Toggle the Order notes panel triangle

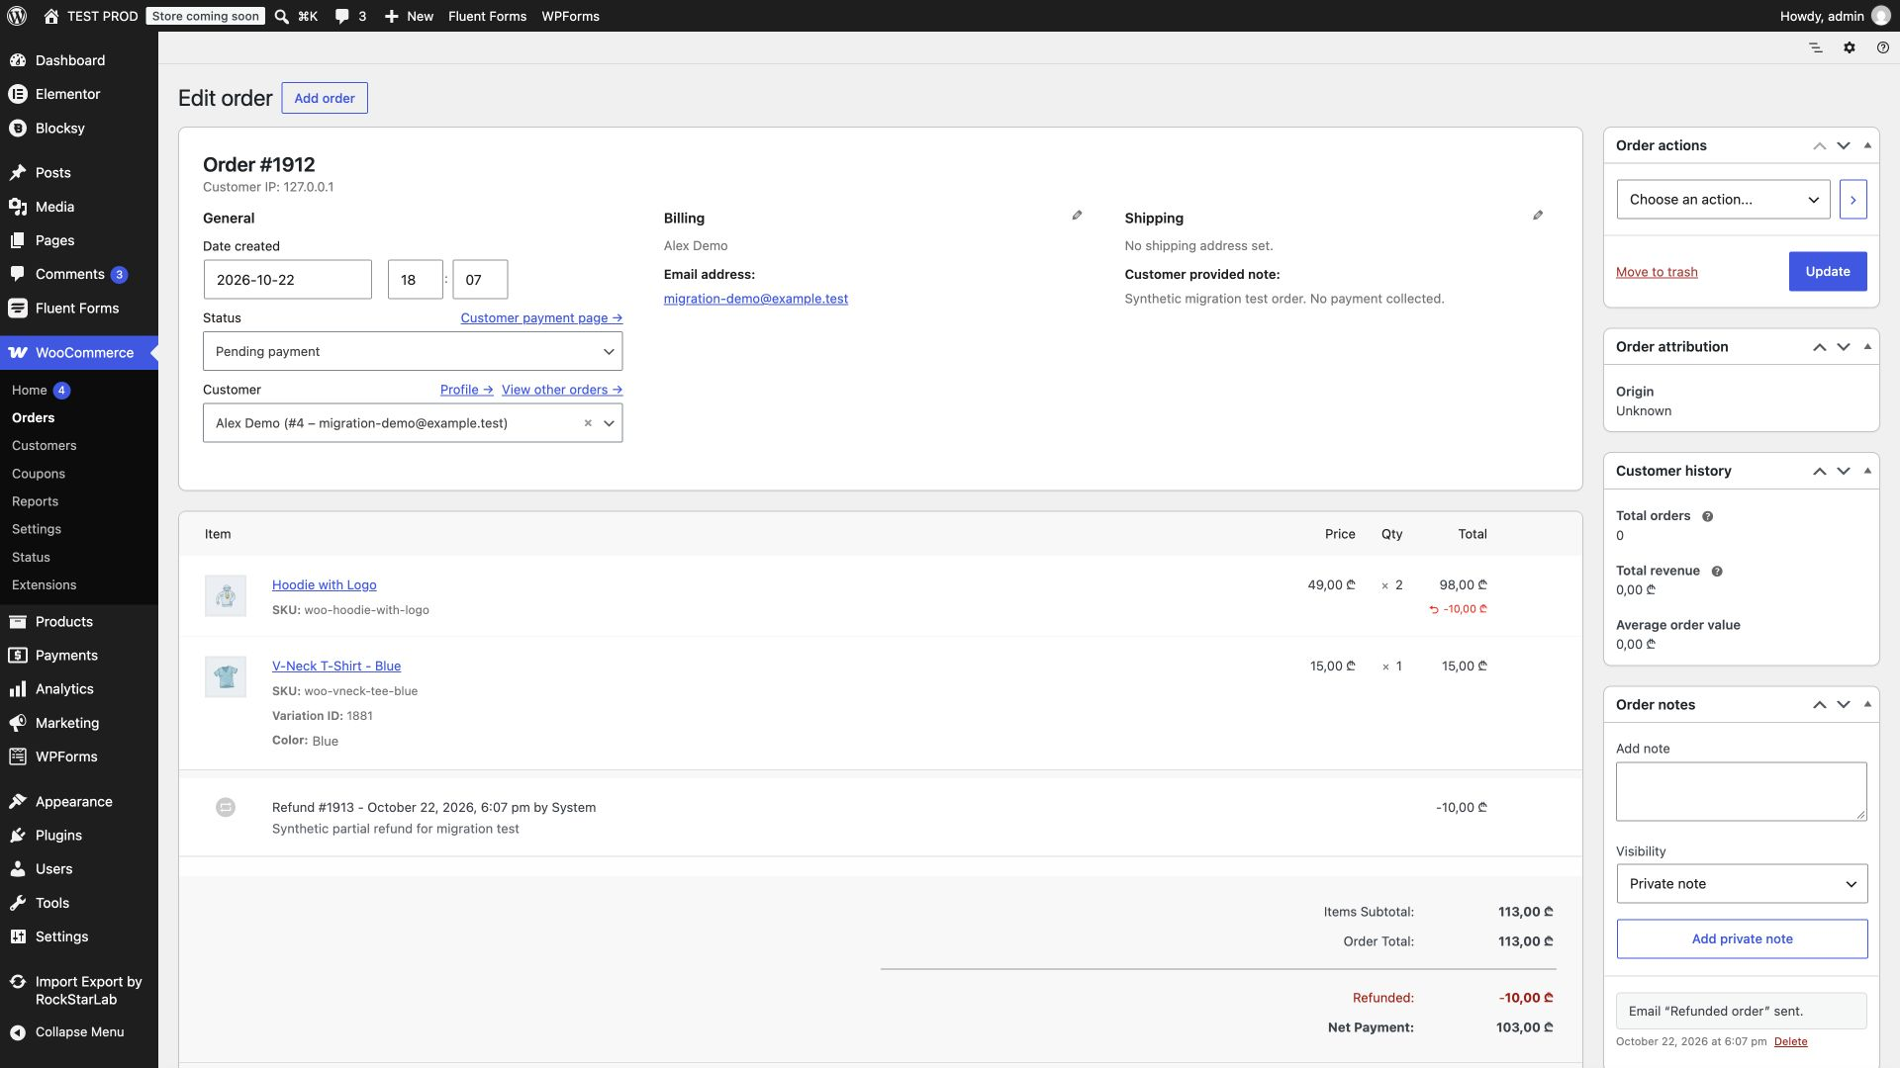click(1867, 705)
